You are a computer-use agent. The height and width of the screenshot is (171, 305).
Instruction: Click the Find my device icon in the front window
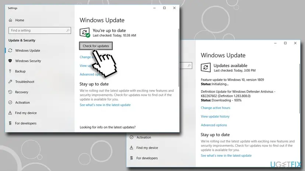[10, 113]
